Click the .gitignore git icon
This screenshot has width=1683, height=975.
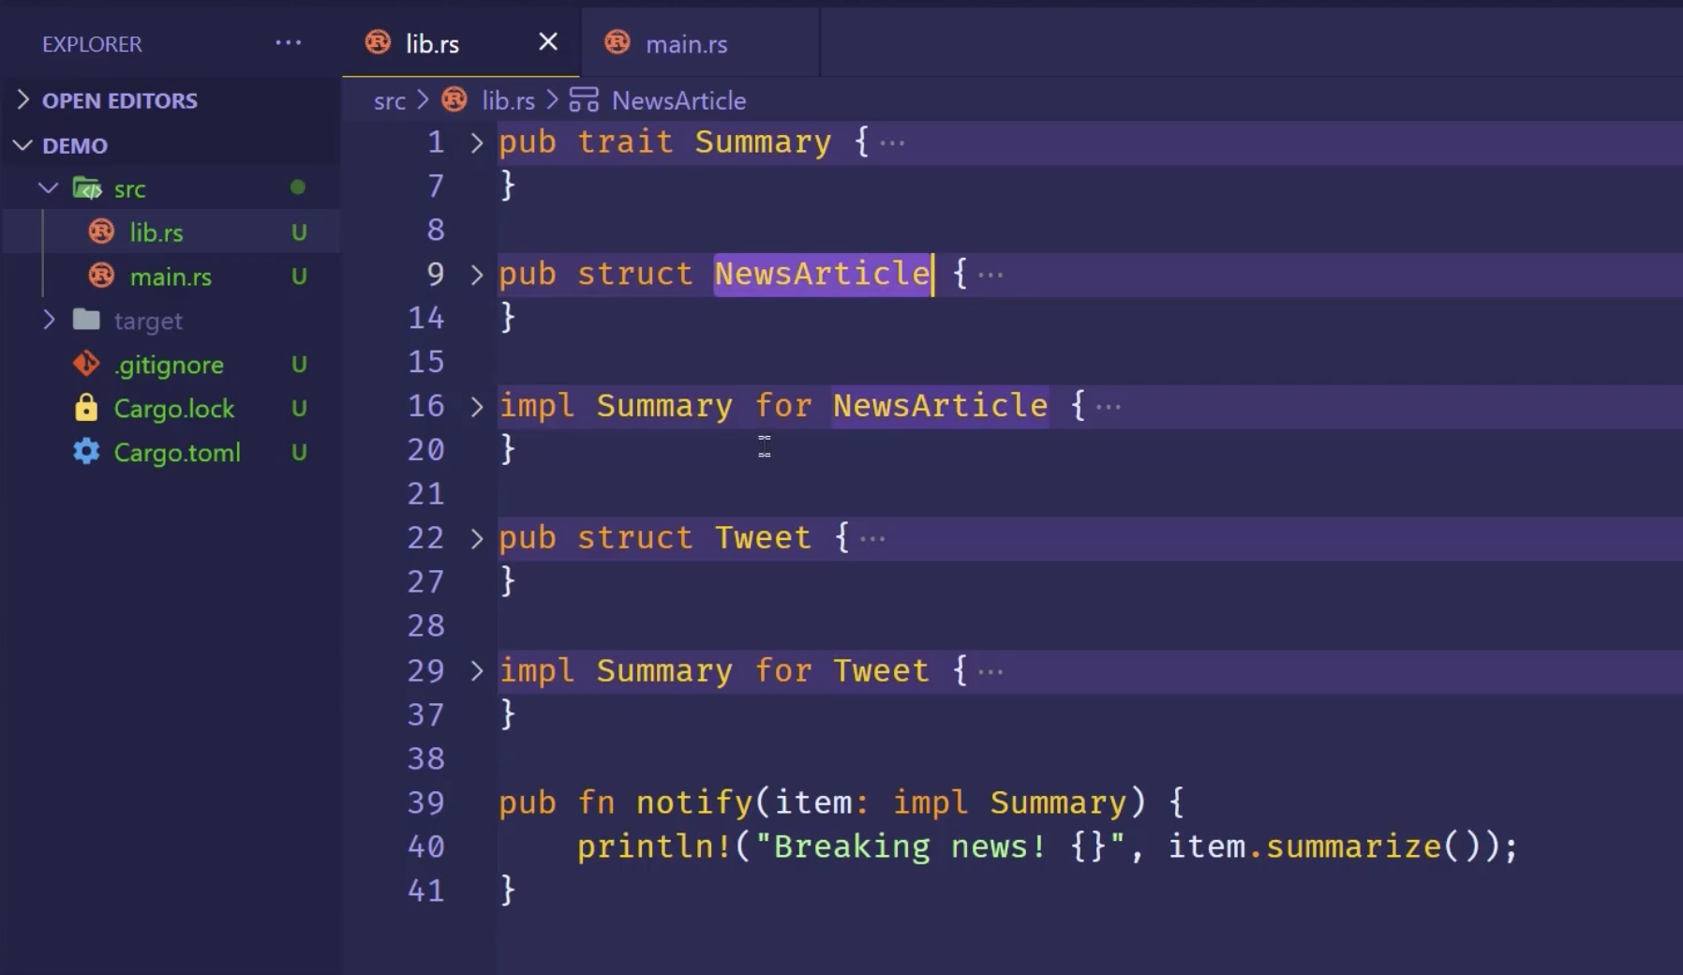tap(86, 364)
